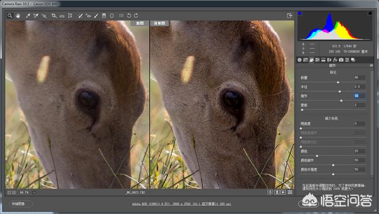
Task: Toggle full screen mode icon
Action: click(x=290, y=16)
